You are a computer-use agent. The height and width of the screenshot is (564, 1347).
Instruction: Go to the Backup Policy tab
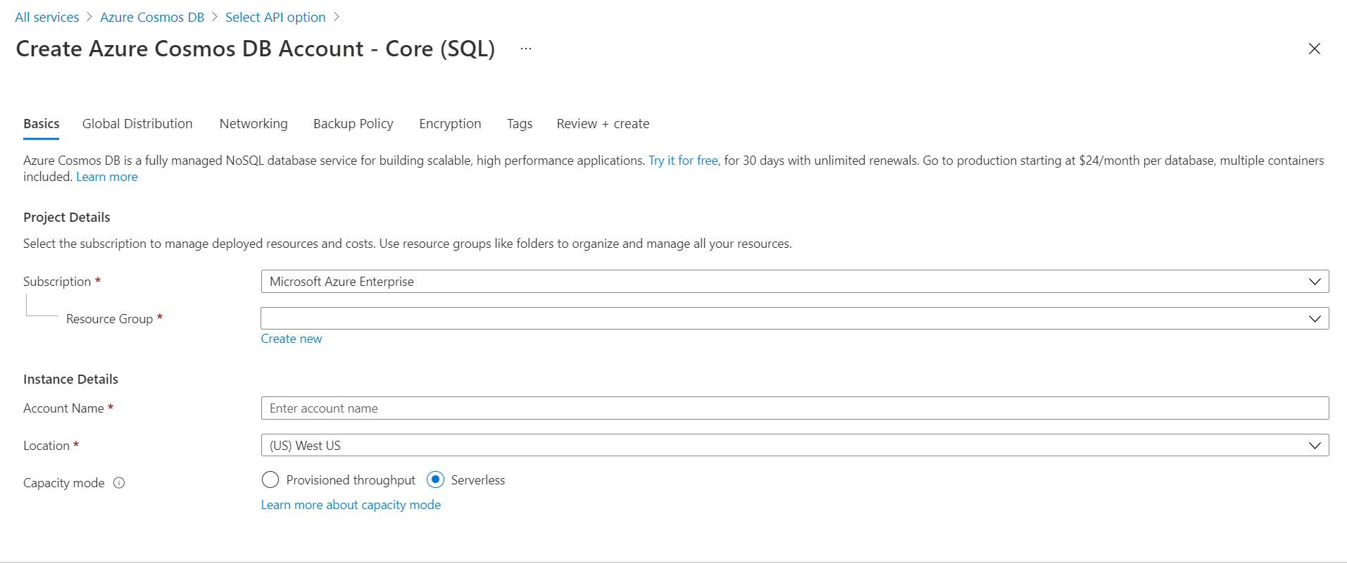tap(353, 124)
